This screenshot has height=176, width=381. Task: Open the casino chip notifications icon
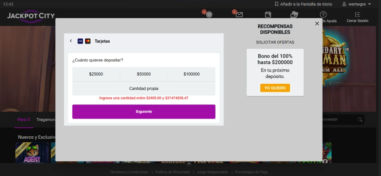[209, 14]
